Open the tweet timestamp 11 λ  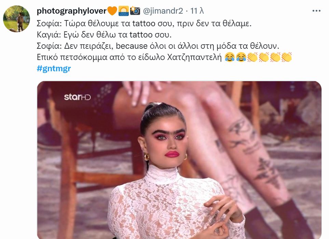point(197,11)
